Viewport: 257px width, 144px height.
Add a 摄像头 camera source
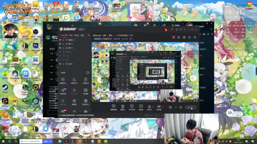[123, 108]
